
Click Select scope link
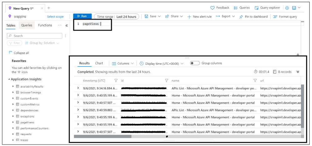[x=55, y=17]
